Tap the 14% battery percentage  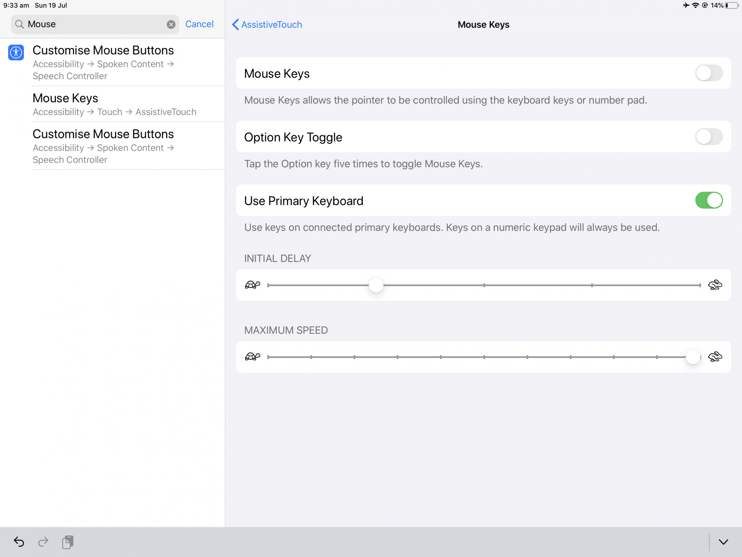(717, 5)
